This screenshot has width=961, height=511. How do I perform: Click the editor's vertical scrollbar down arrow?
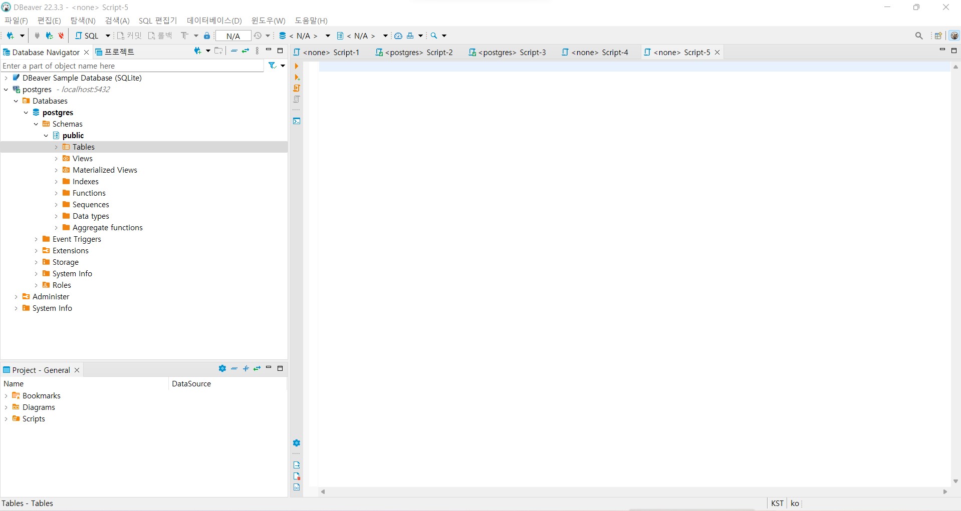(955, 481)
